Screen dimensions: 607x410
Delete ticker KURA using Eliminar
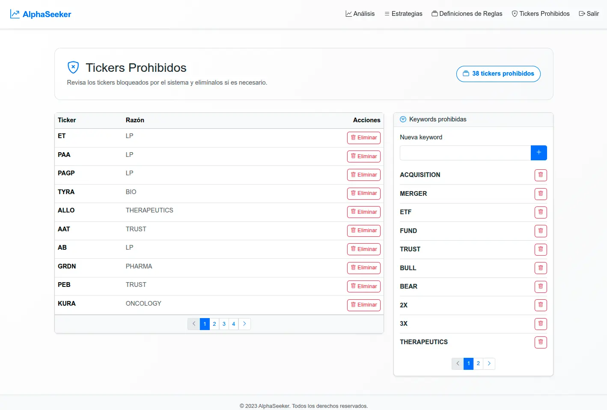(x=364, y=305)
